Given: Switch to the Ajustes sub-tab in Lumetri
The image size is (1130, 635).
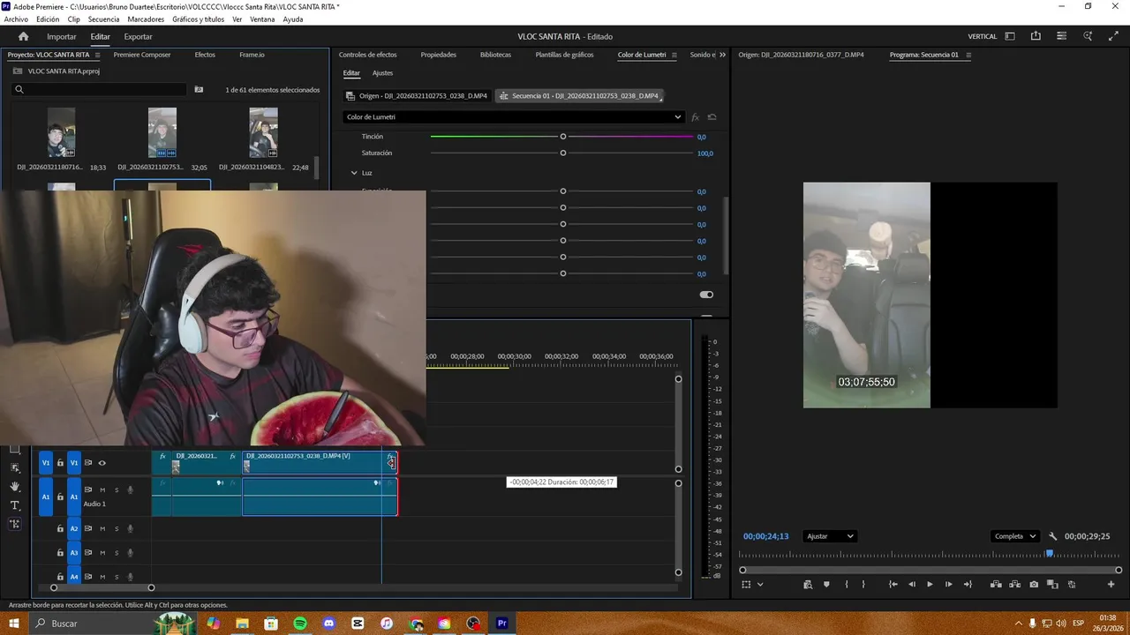Looking at the screenshot, I should pyautogui.click(x=382, y=73).
